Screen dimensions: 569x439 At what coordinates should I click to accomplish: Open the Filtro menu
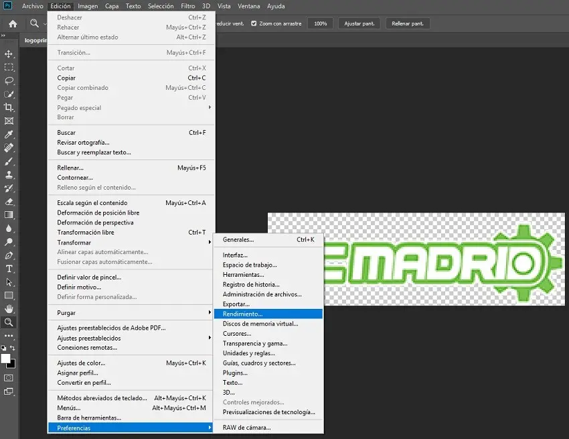pos(188,6)
